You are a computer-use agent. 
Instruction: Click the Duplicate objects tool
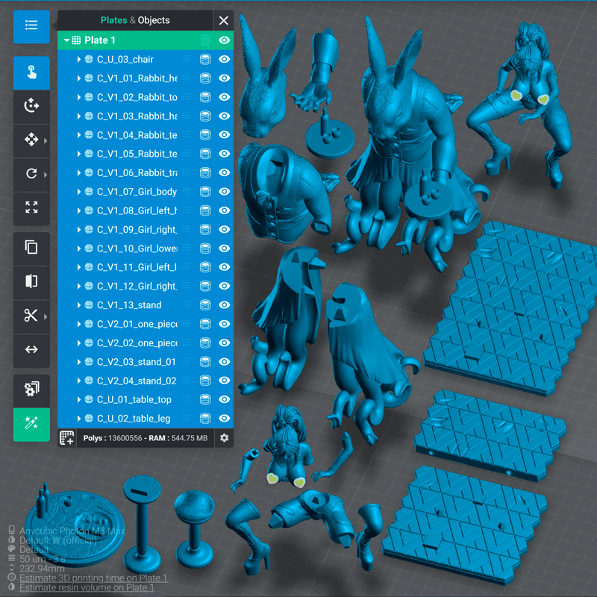coord(31,249)
